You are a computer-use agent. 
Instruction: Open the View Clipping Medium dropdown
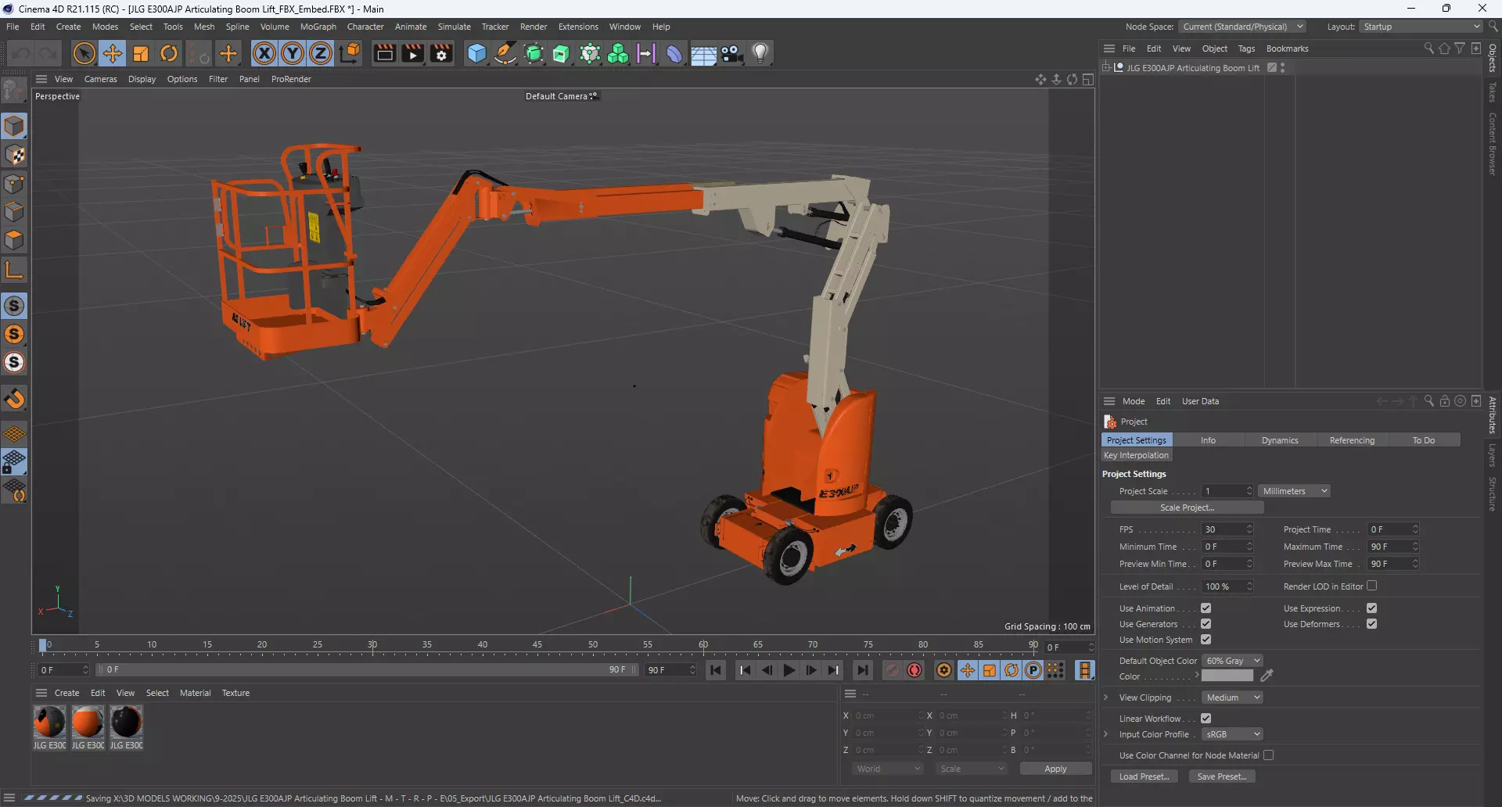pyautogui.click(x=1232, y=698)
